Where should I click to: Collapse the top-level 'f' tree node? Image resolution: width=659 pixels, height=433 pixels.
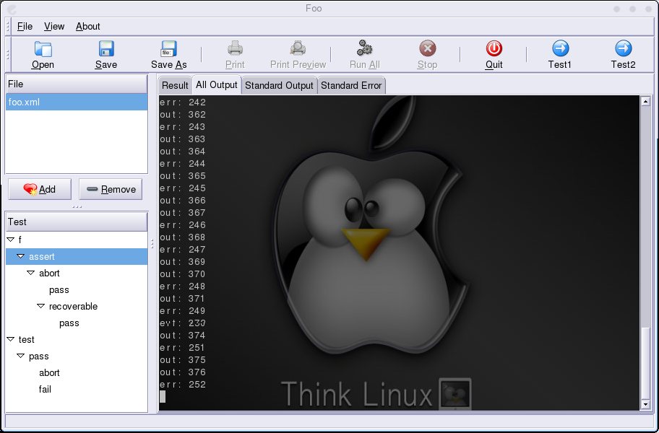pyautogui.click(x=11, y=240)
